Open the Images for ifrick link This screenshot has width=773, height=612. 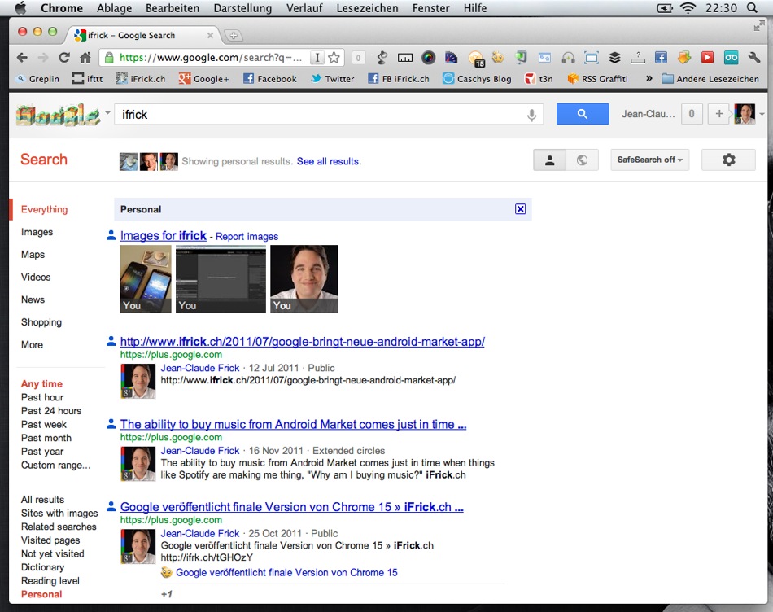click(163, 236)
